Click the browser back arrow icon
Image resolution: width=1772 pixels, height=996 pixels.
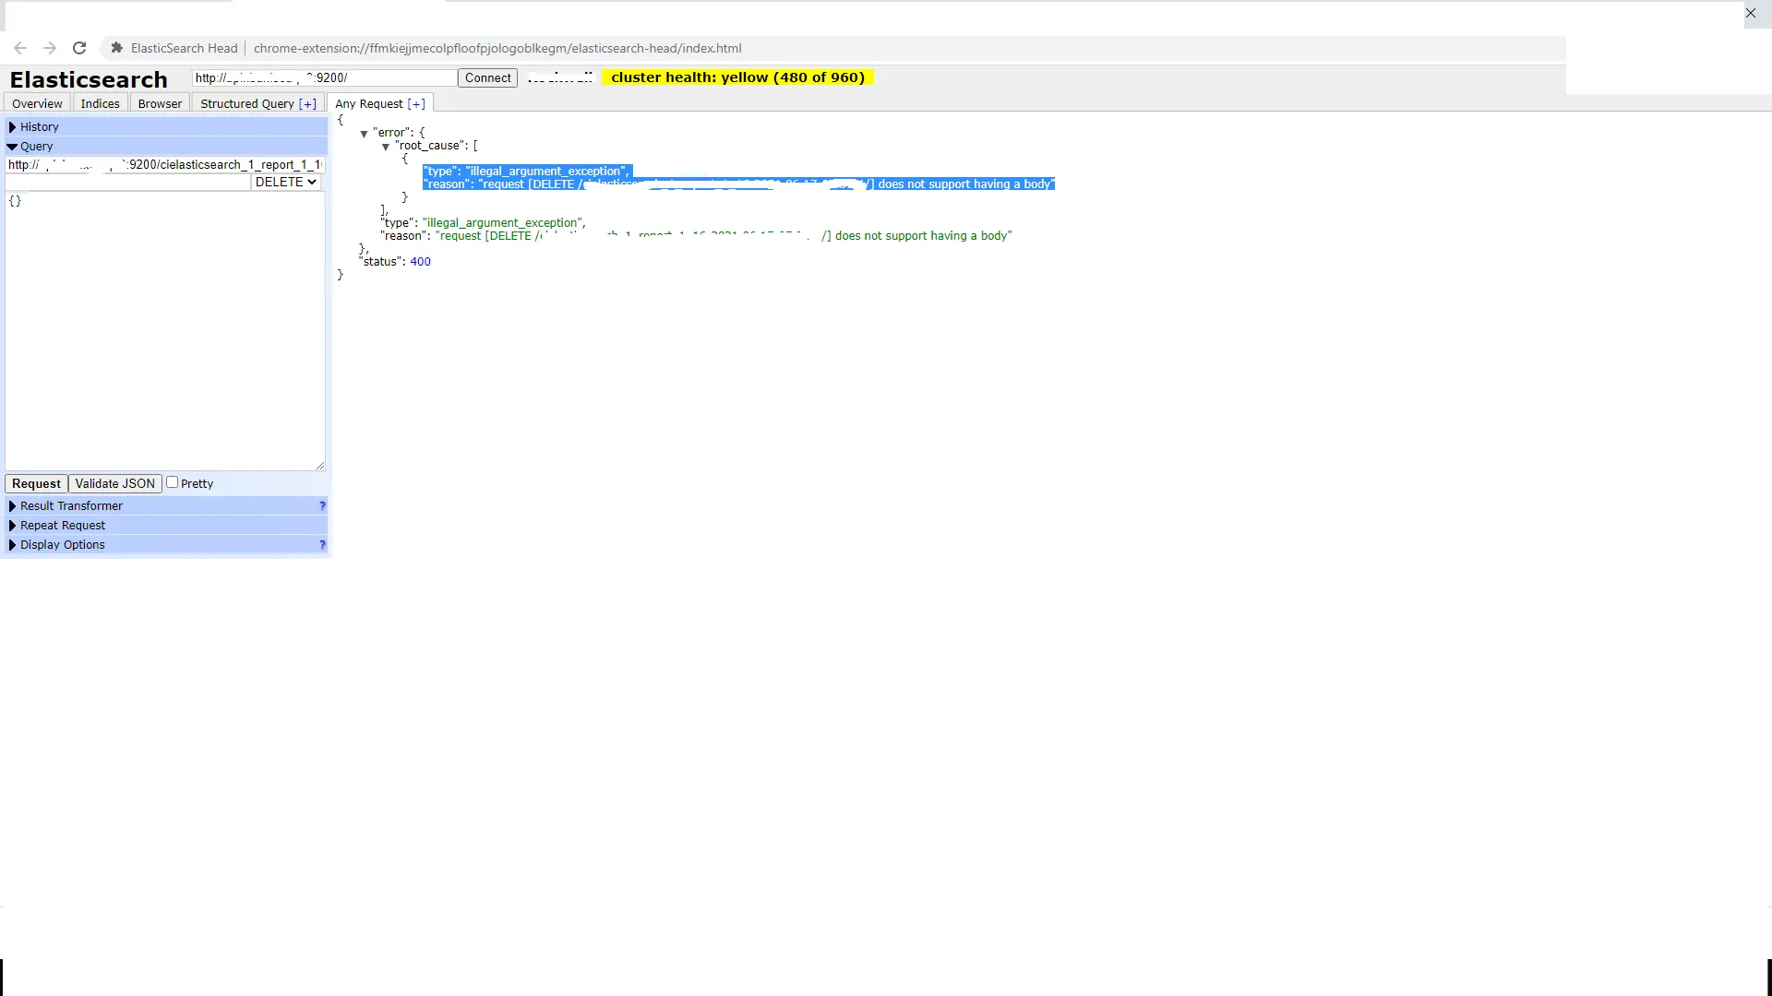20,48
